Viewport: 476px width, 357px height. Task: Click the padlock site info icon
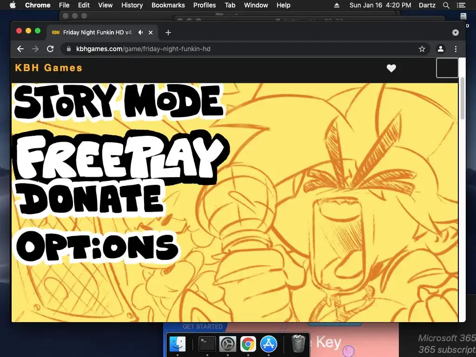point(69,49)
